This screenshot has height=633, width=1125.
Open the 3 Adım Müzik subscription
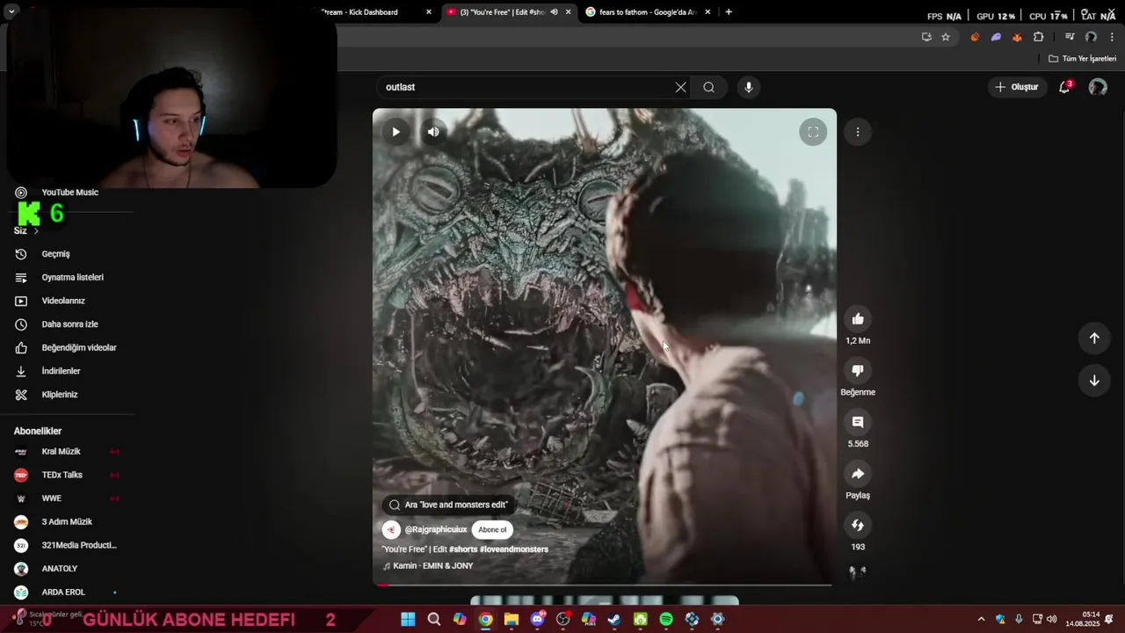point(67,522)
